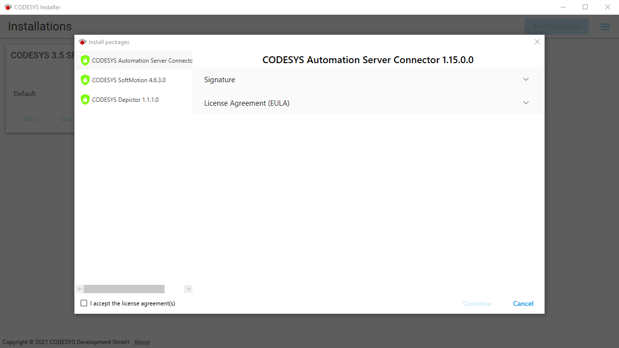Select CODESYS Depictor 1.1.1.0 package
This screenshot has height=348, width=619.
pos(125,99)
